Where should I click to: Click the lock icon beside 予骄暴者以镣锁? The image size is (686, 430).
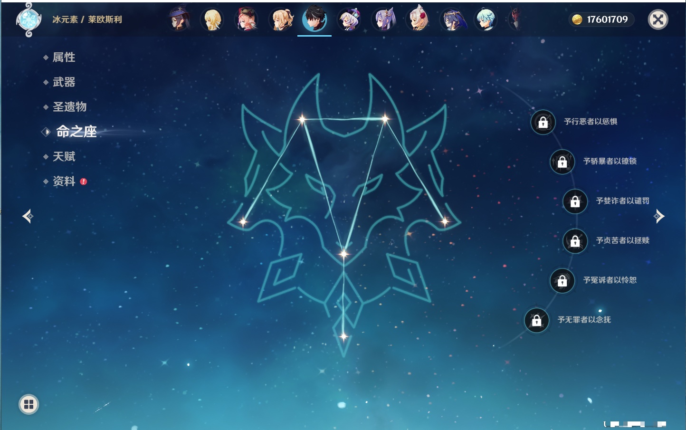(562, 162)
